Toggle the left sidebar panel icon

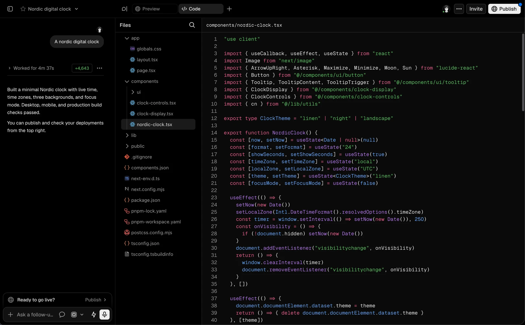pos(10,9)
